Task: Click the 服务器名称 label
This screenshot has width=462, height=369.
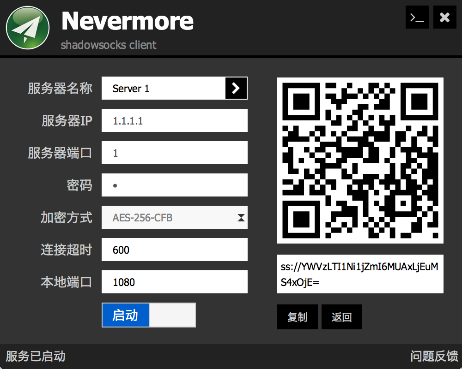Action: tap(60, 88)
